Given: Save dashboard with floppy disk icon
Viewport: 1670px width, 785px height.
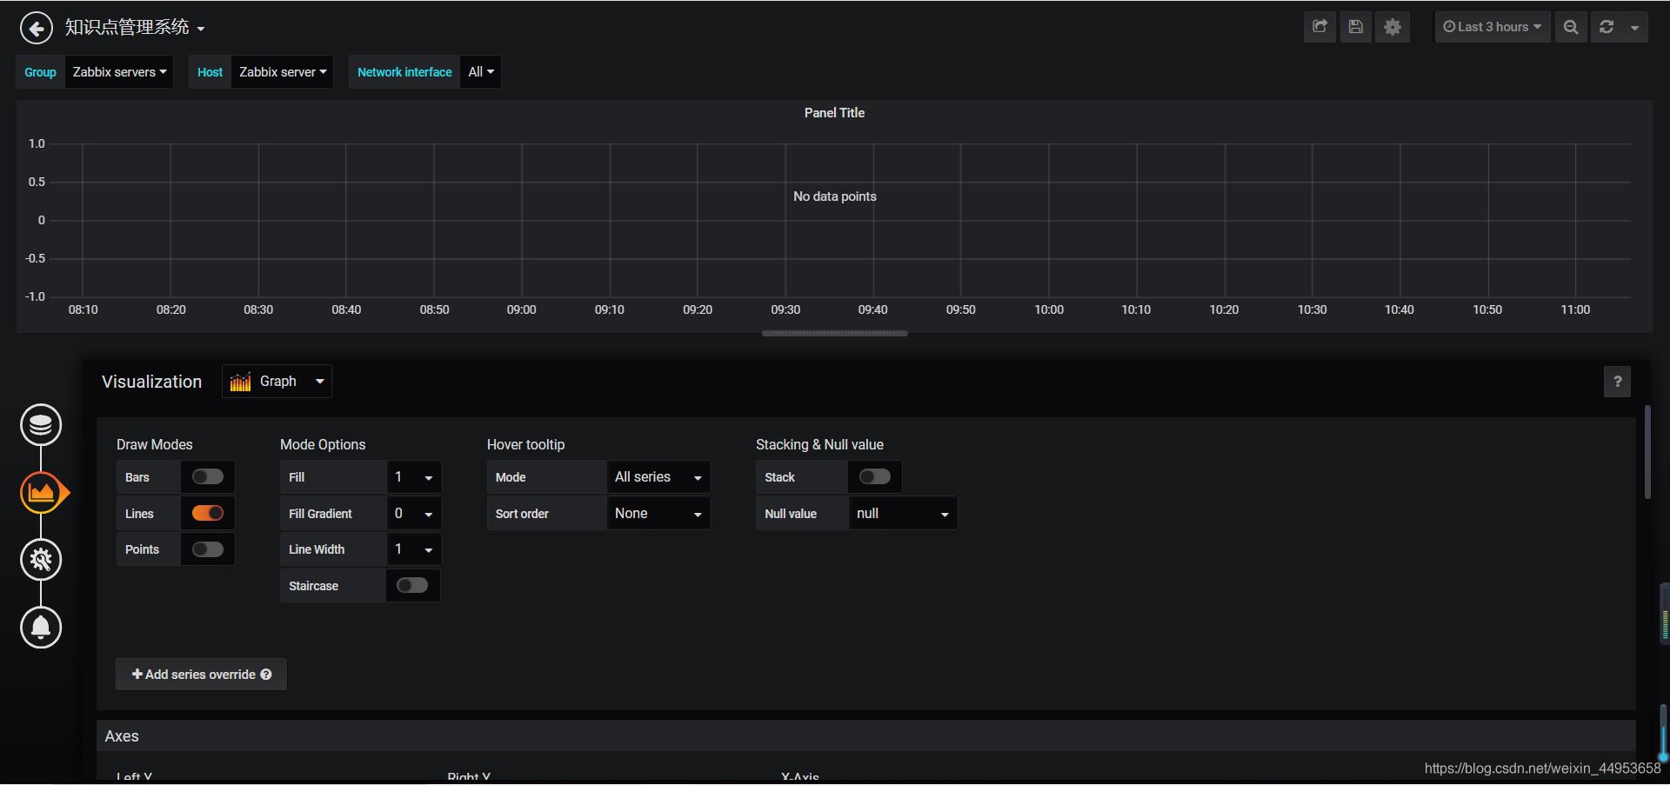Looking at the screenshot, I should [1355, 27].
